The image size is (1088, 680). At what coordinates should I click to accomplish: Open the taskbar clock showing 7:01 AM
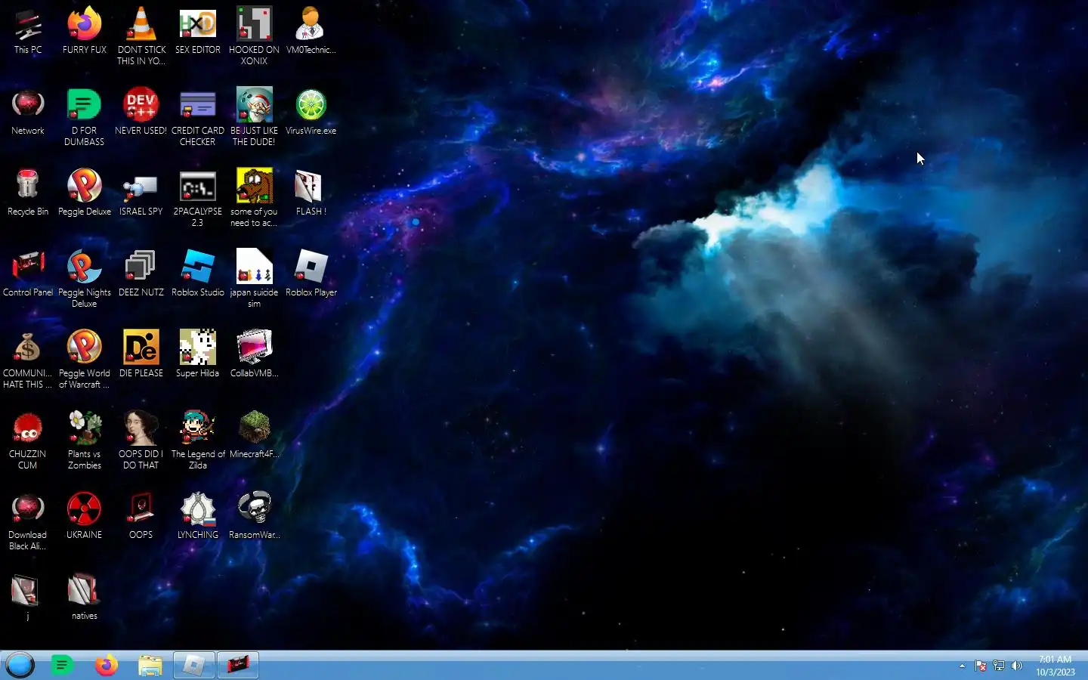click(1055, 666)
